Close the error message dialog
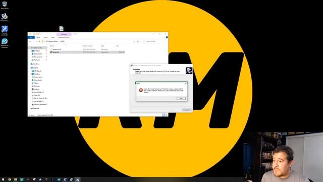 click(x=185, y=83)
